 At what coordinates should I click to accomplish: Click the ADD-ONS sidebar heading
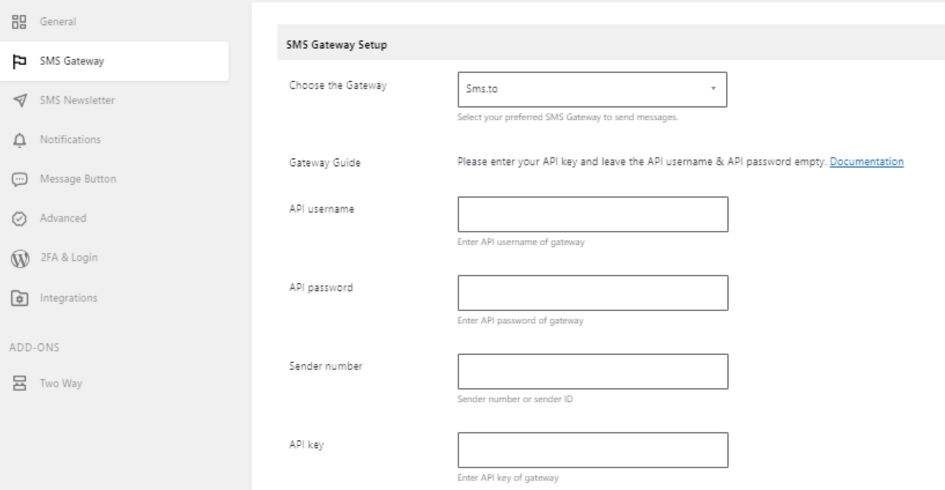point(34,347)
